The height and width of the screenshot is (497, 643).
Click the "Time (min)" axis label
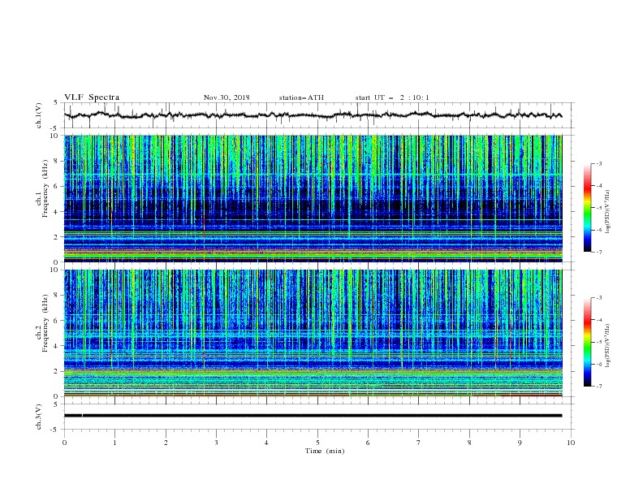325,451
